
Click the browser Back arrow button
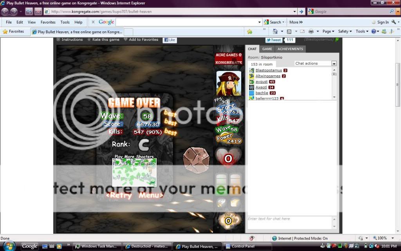pyautogui.click(x=5, y=11)
